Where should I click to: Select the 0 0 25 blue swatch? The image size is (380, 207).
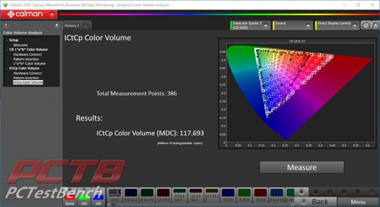click(228, 195)
